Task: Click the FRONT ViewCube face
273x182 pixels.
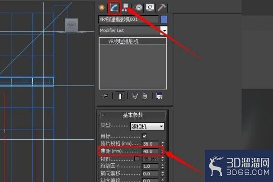Action: (x=71, y=25)
